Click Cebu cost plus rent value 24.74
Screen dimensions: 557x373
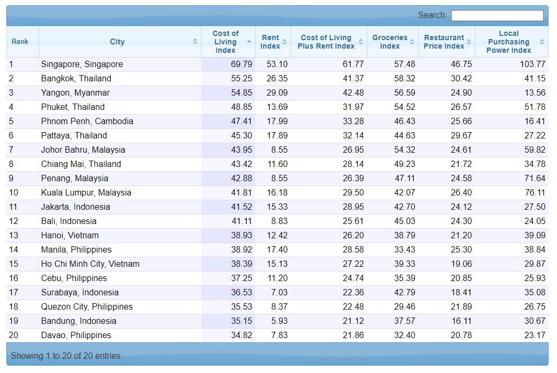tap(353, 278)
